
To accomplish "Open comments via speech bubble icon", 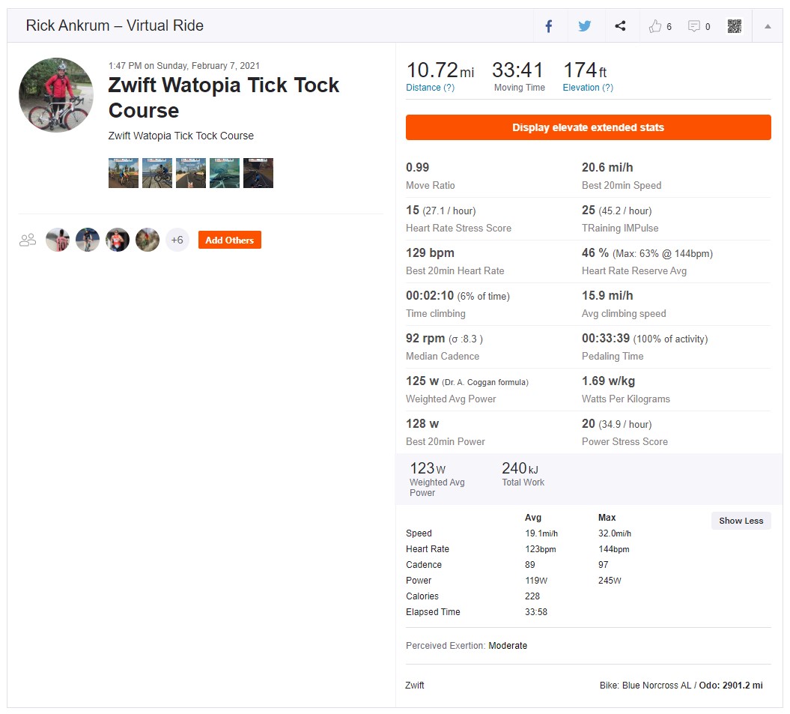I will point(693,26).
